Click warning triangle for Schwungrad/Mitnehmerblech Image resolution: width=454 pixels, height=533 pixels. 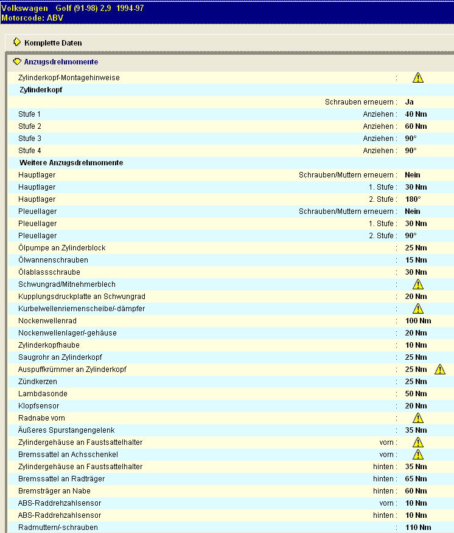(x=417, y=284)
